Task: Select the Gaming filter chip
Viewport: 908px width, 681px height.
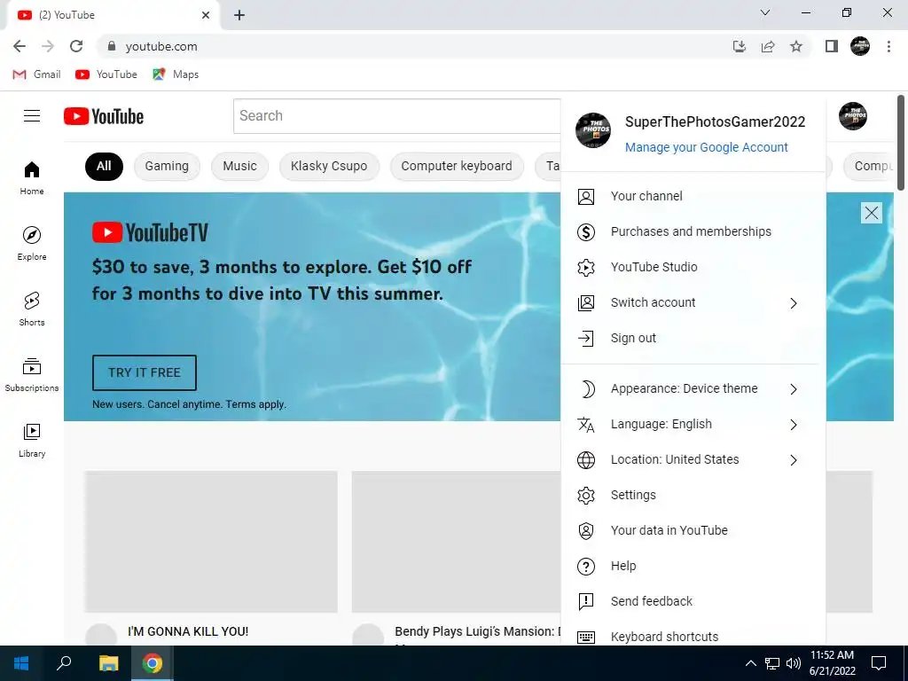Action: [167, 167]
